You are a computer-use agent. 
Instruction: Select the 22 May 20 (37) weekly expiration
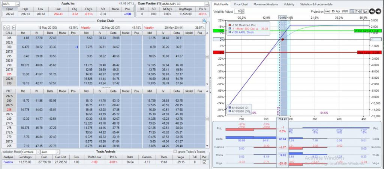click(111, 28)
